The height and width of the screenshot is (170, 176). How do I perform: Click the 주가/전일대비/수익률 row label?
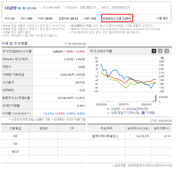click(17, 51)
